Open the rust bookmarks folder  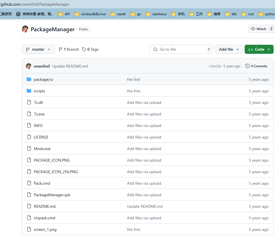[x=247, y=14]
